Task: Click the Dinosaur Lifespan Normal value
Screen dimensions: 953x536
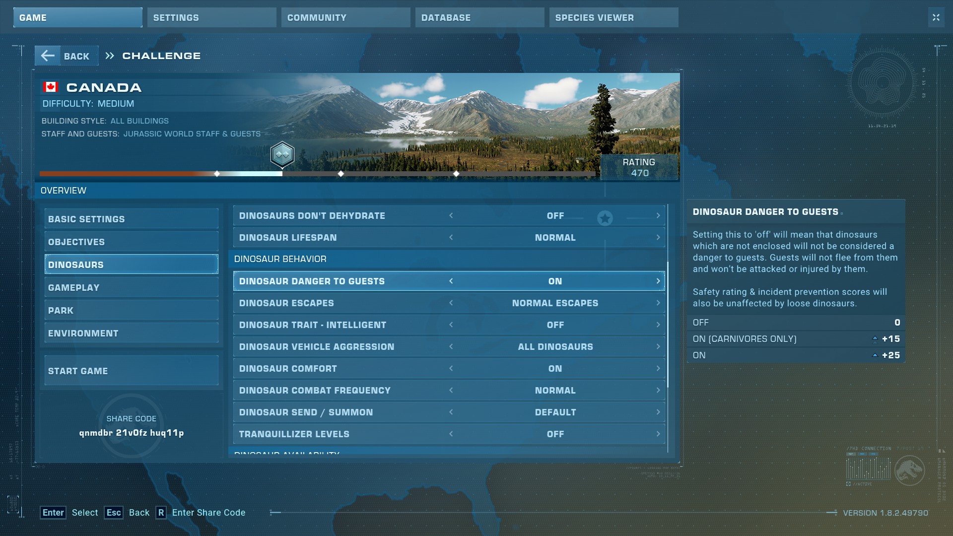Action: pos(555,237)
